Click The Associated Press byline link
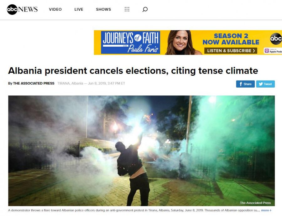This screenshot has width=282, height=216. click(34, 83)
